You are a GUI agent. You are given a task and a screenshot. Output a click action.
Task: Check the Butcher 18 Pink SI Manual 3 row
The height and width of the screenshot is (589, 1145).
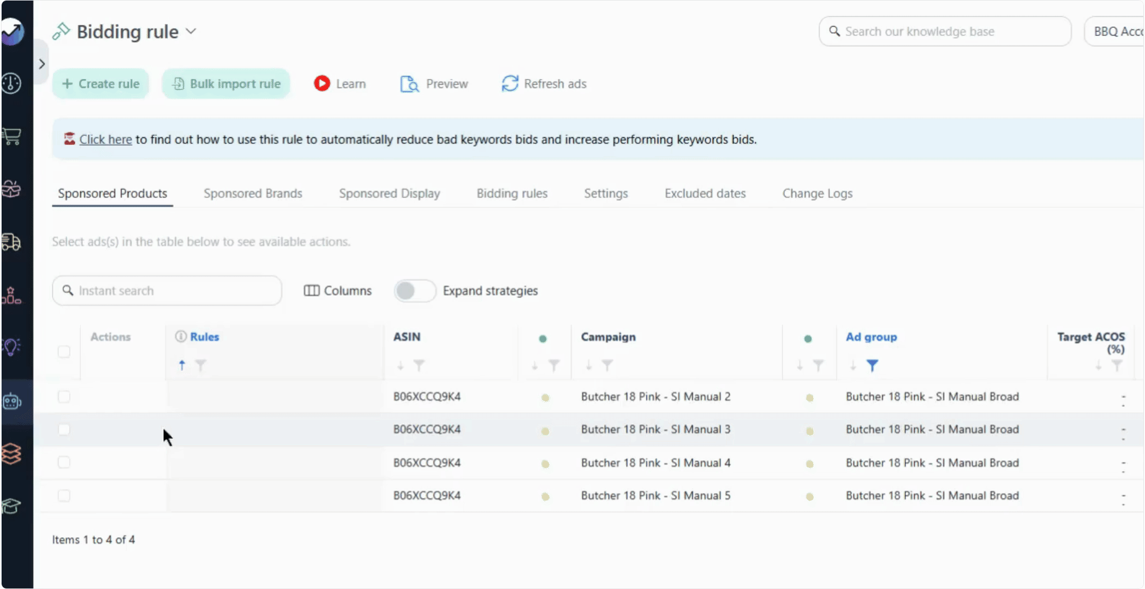tap(64, 430)
